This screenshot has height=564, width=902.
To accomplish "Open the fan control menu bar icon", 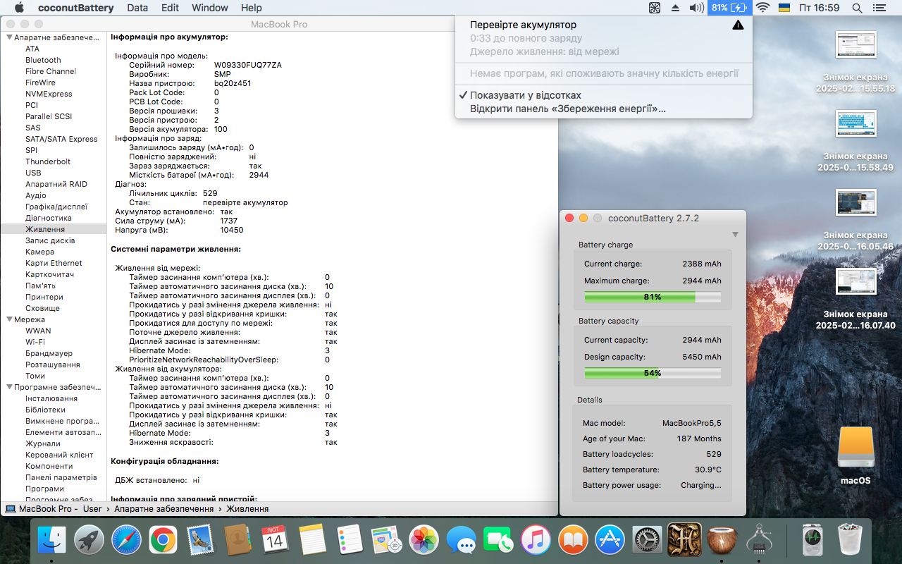I will point(655,8).
